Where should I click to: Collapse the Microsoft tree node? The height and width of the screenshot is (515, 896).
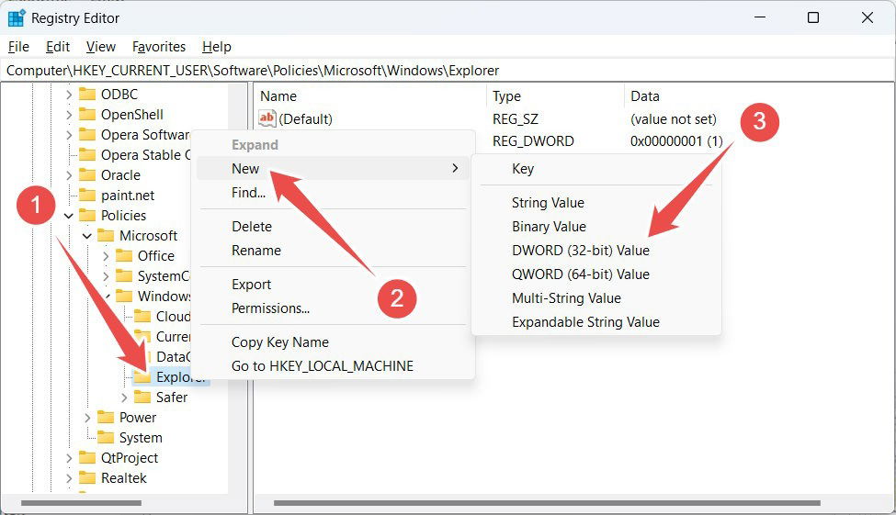click(87, 236)
